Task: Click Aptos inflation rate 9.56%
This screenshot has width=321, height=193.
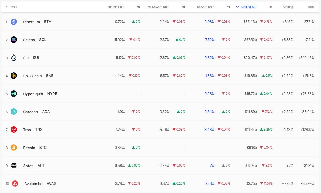Action: tap(120, 166)
